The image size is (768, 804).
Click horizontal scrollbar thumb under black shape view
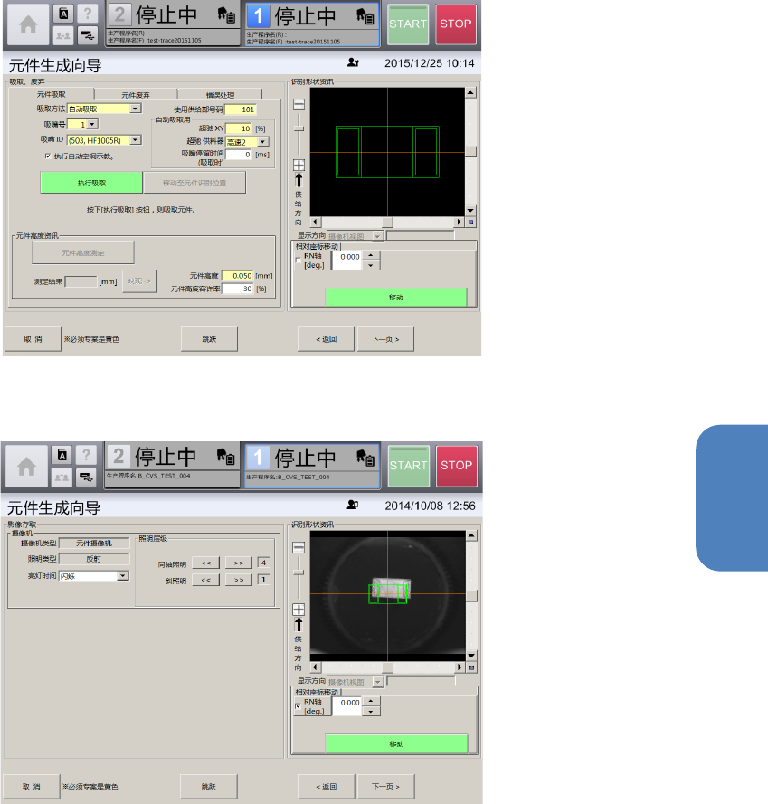coord(387,222)
